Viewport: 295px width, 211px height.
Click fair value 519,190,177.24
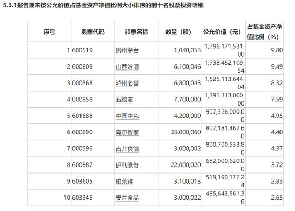click(225, 182)
